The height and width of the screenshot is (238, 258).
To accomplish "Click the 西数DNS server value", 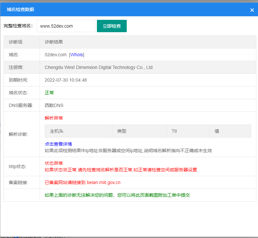I will pos(54,105).
